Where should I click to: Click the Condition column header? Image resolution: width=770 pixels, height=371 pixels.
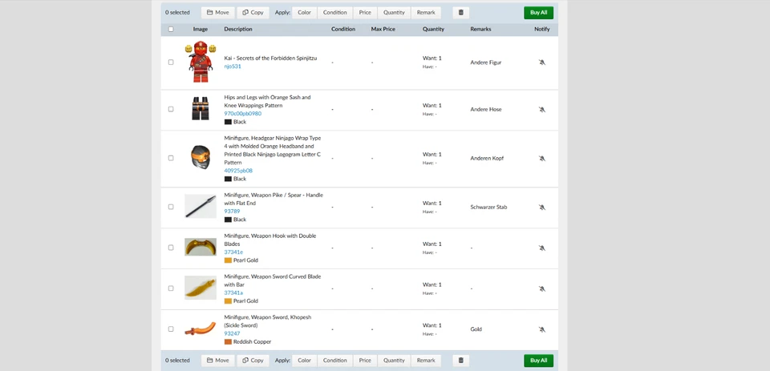pyautogui.click(x=343, y=29)
